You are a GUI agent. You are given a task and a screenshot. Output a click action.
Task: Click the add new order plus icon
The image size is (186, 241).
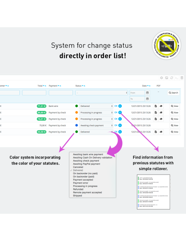pyautogui.click(x=161, y=78)
